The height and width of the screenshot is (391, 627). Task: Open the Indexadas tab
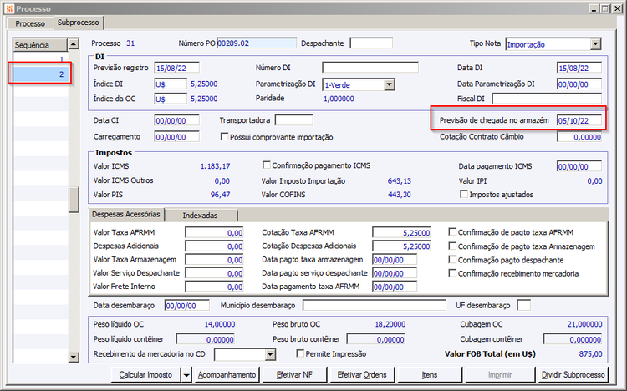coord(200,215)
